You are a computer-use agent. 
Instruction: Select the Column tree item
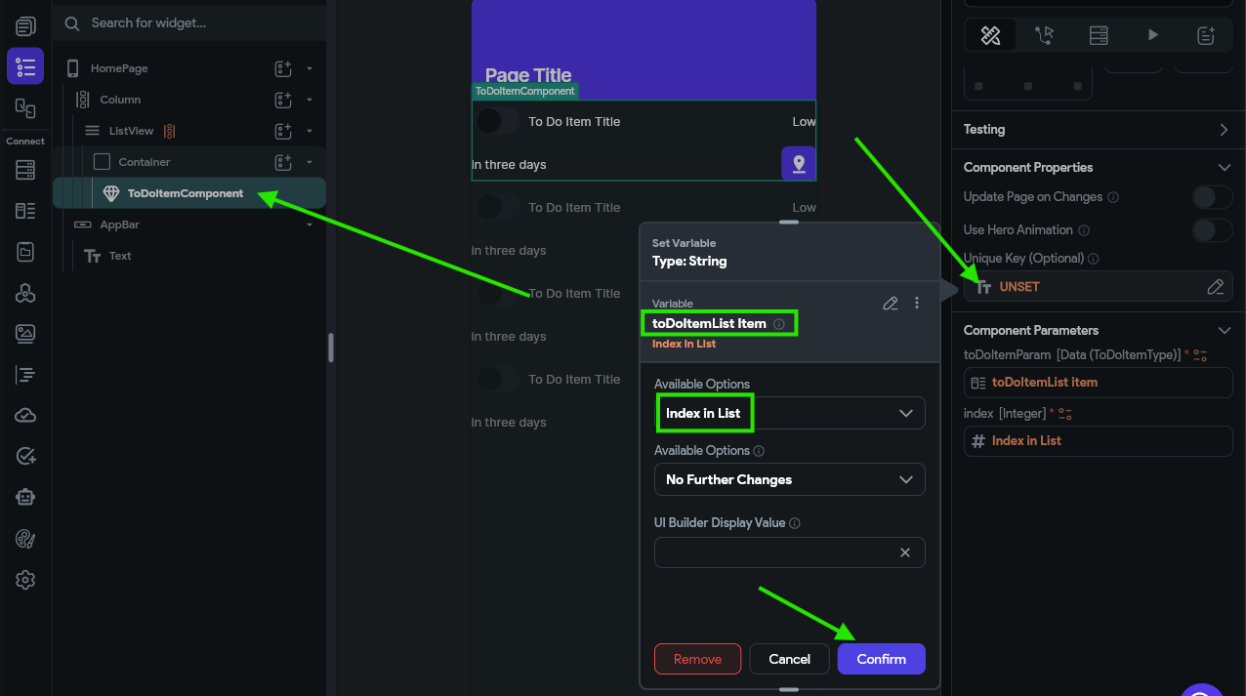point(189,100)
